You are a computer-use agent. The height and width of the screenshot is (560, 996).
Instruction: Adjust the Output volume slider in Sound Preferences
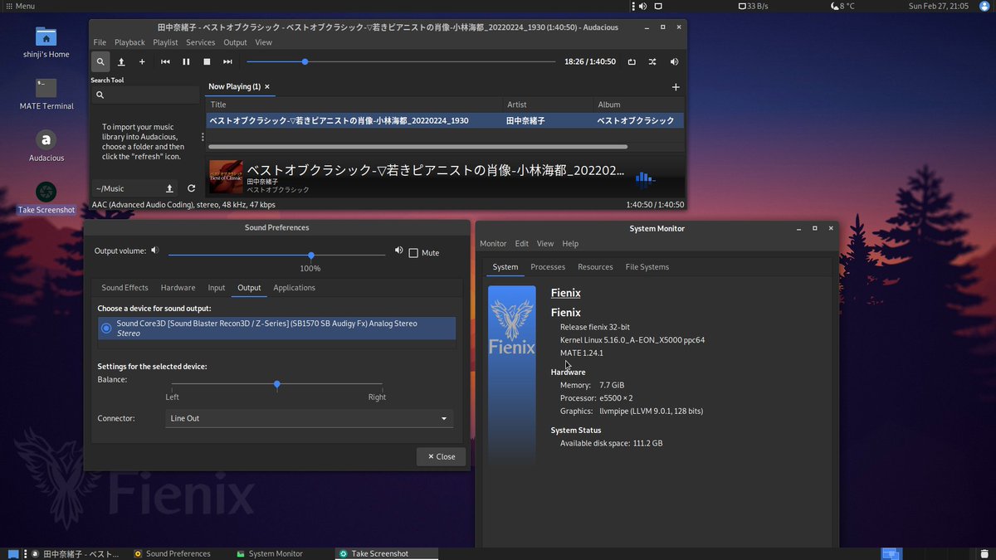(276, 255)
